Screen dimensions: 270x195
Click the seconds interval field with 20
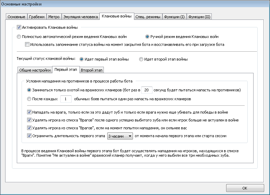(147, 90)
